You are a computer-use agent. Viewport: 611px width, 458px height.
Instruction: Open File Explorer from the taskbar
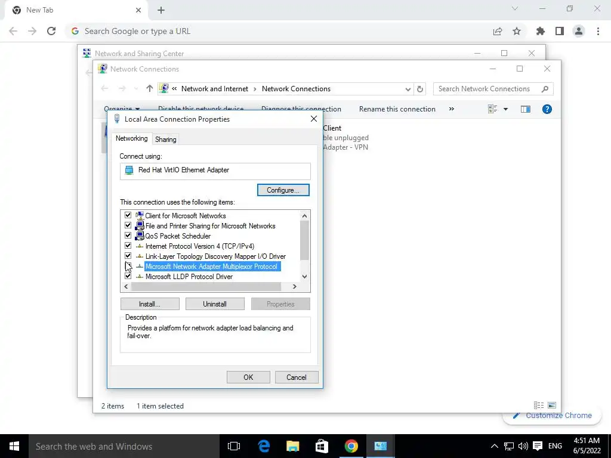pyautogui.click(x=292, y=446)
